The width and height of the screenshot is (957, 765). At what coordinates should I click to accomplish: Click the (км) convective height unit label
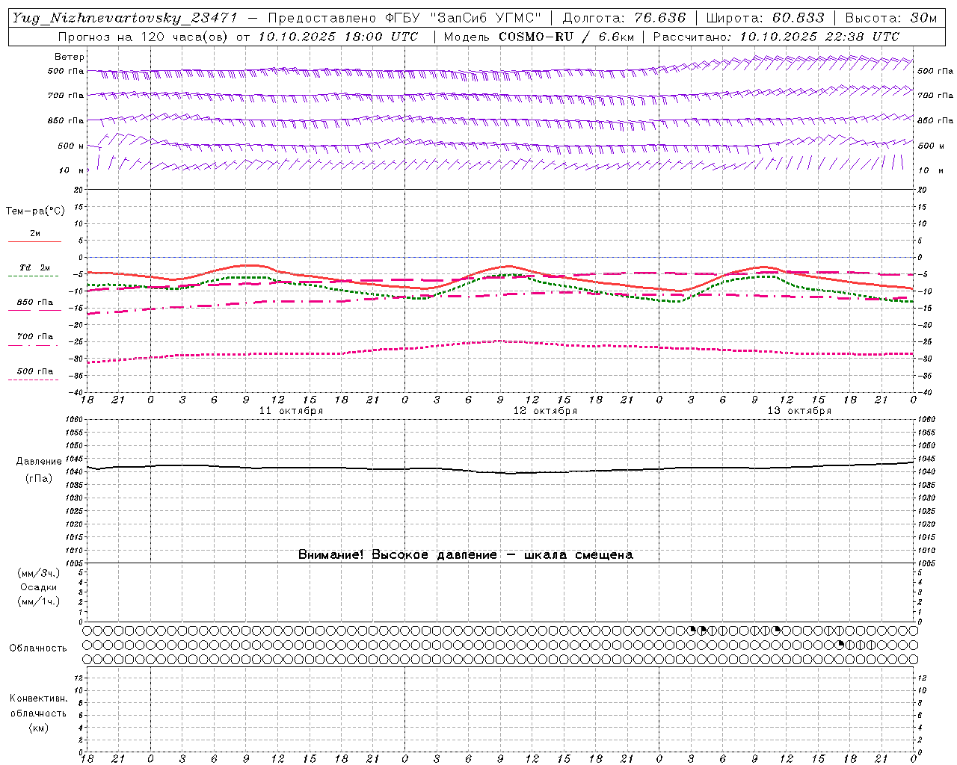click(38, 728)
